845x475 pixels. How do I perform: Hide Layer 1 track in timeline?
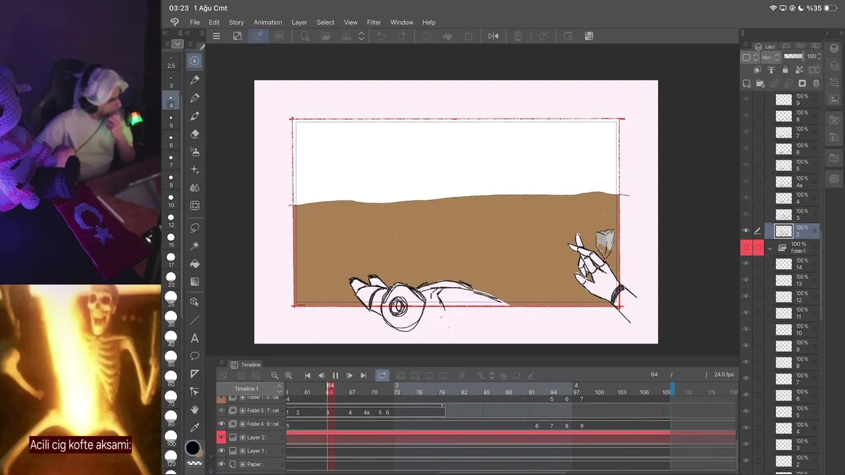221,451
